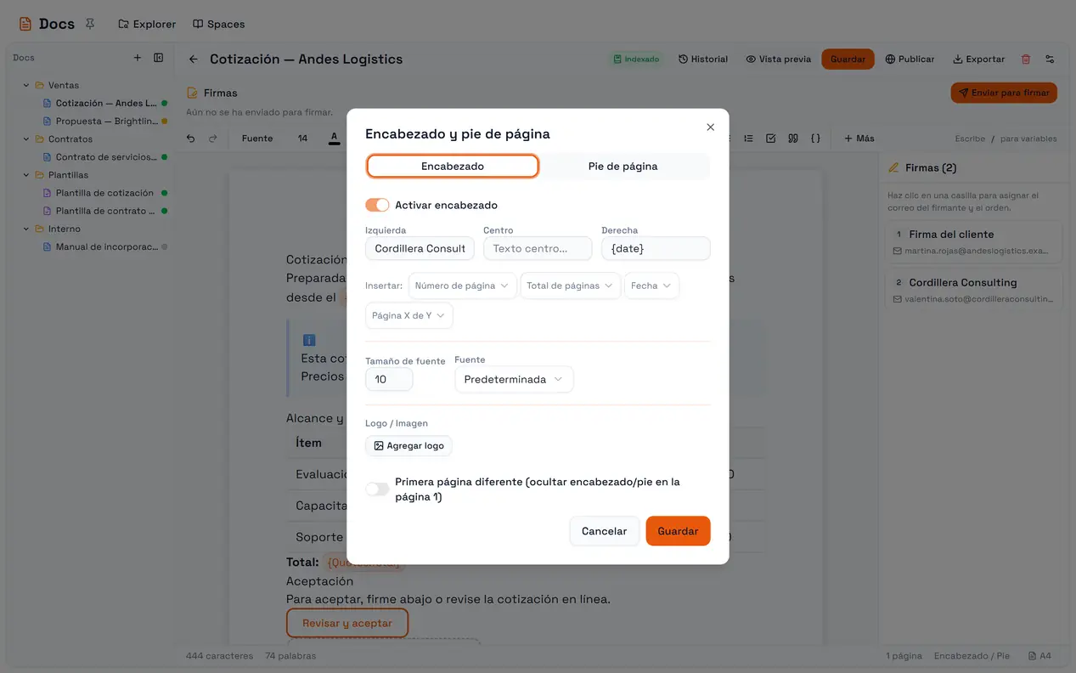1076x673 pixels.
Task: Go back using the arrow beside Cotización title
Action: [193, 59]
